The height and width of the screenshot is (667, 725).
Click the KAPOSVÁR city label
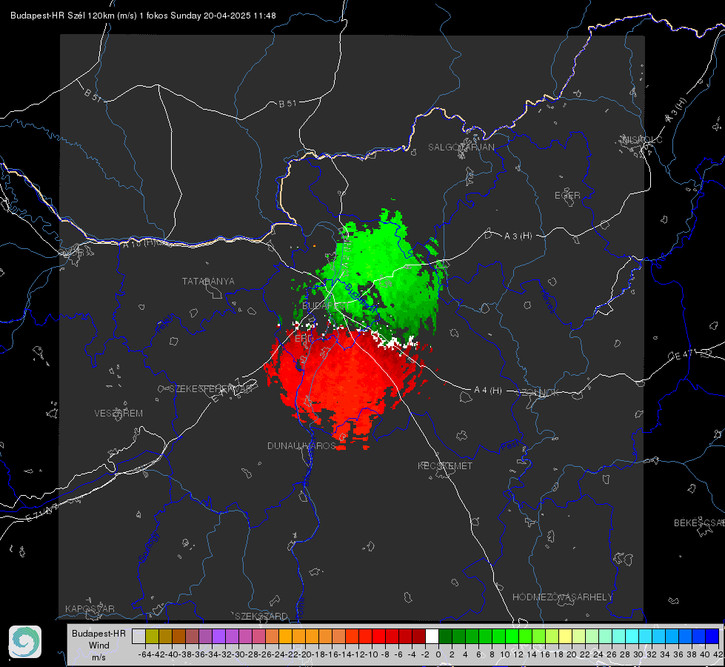click(90, 608)
